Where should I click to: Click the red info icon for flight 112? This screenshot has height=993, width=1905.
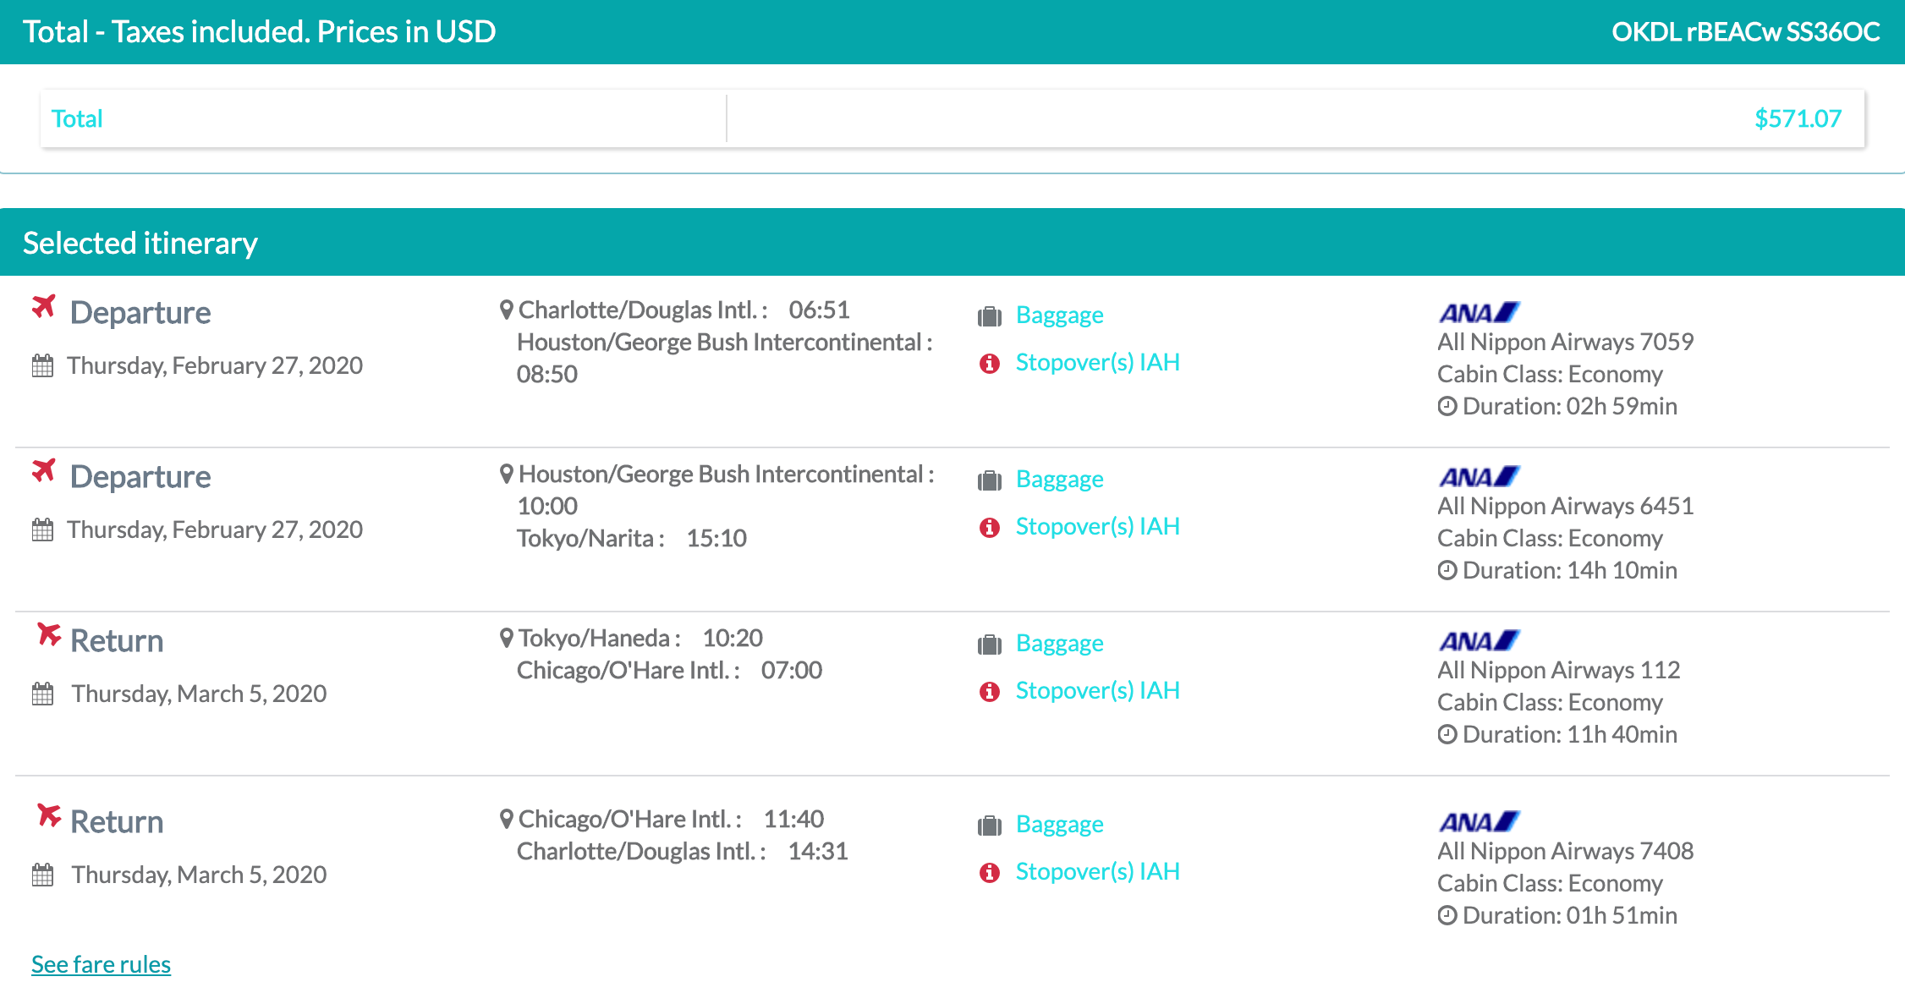[989, 692]
